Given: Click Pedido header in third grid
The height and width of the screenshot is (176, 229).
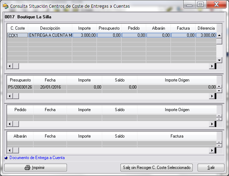Looking at the screenshot, I should [x=20, y=110].
